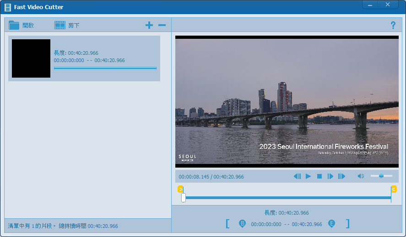406x237 pixels.
Task: Add a segment with the plus icon
Action: click(x=149, y=25)
